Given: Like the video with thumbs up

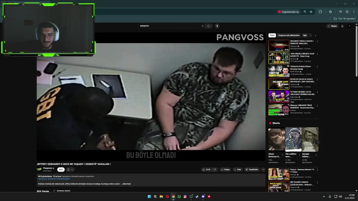Looking at the screenshot, I should click(206, 169).
